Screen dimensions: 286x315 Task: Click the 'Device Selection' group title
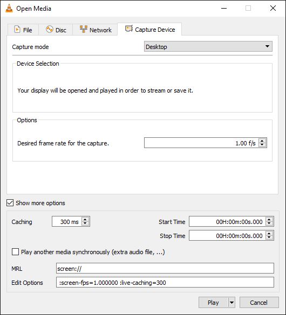coord(38,64)
